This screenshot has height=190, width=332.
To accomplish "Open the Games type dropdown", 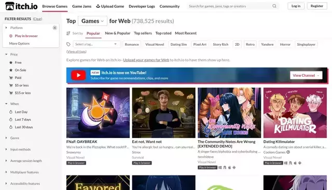I will pos(92,21).
